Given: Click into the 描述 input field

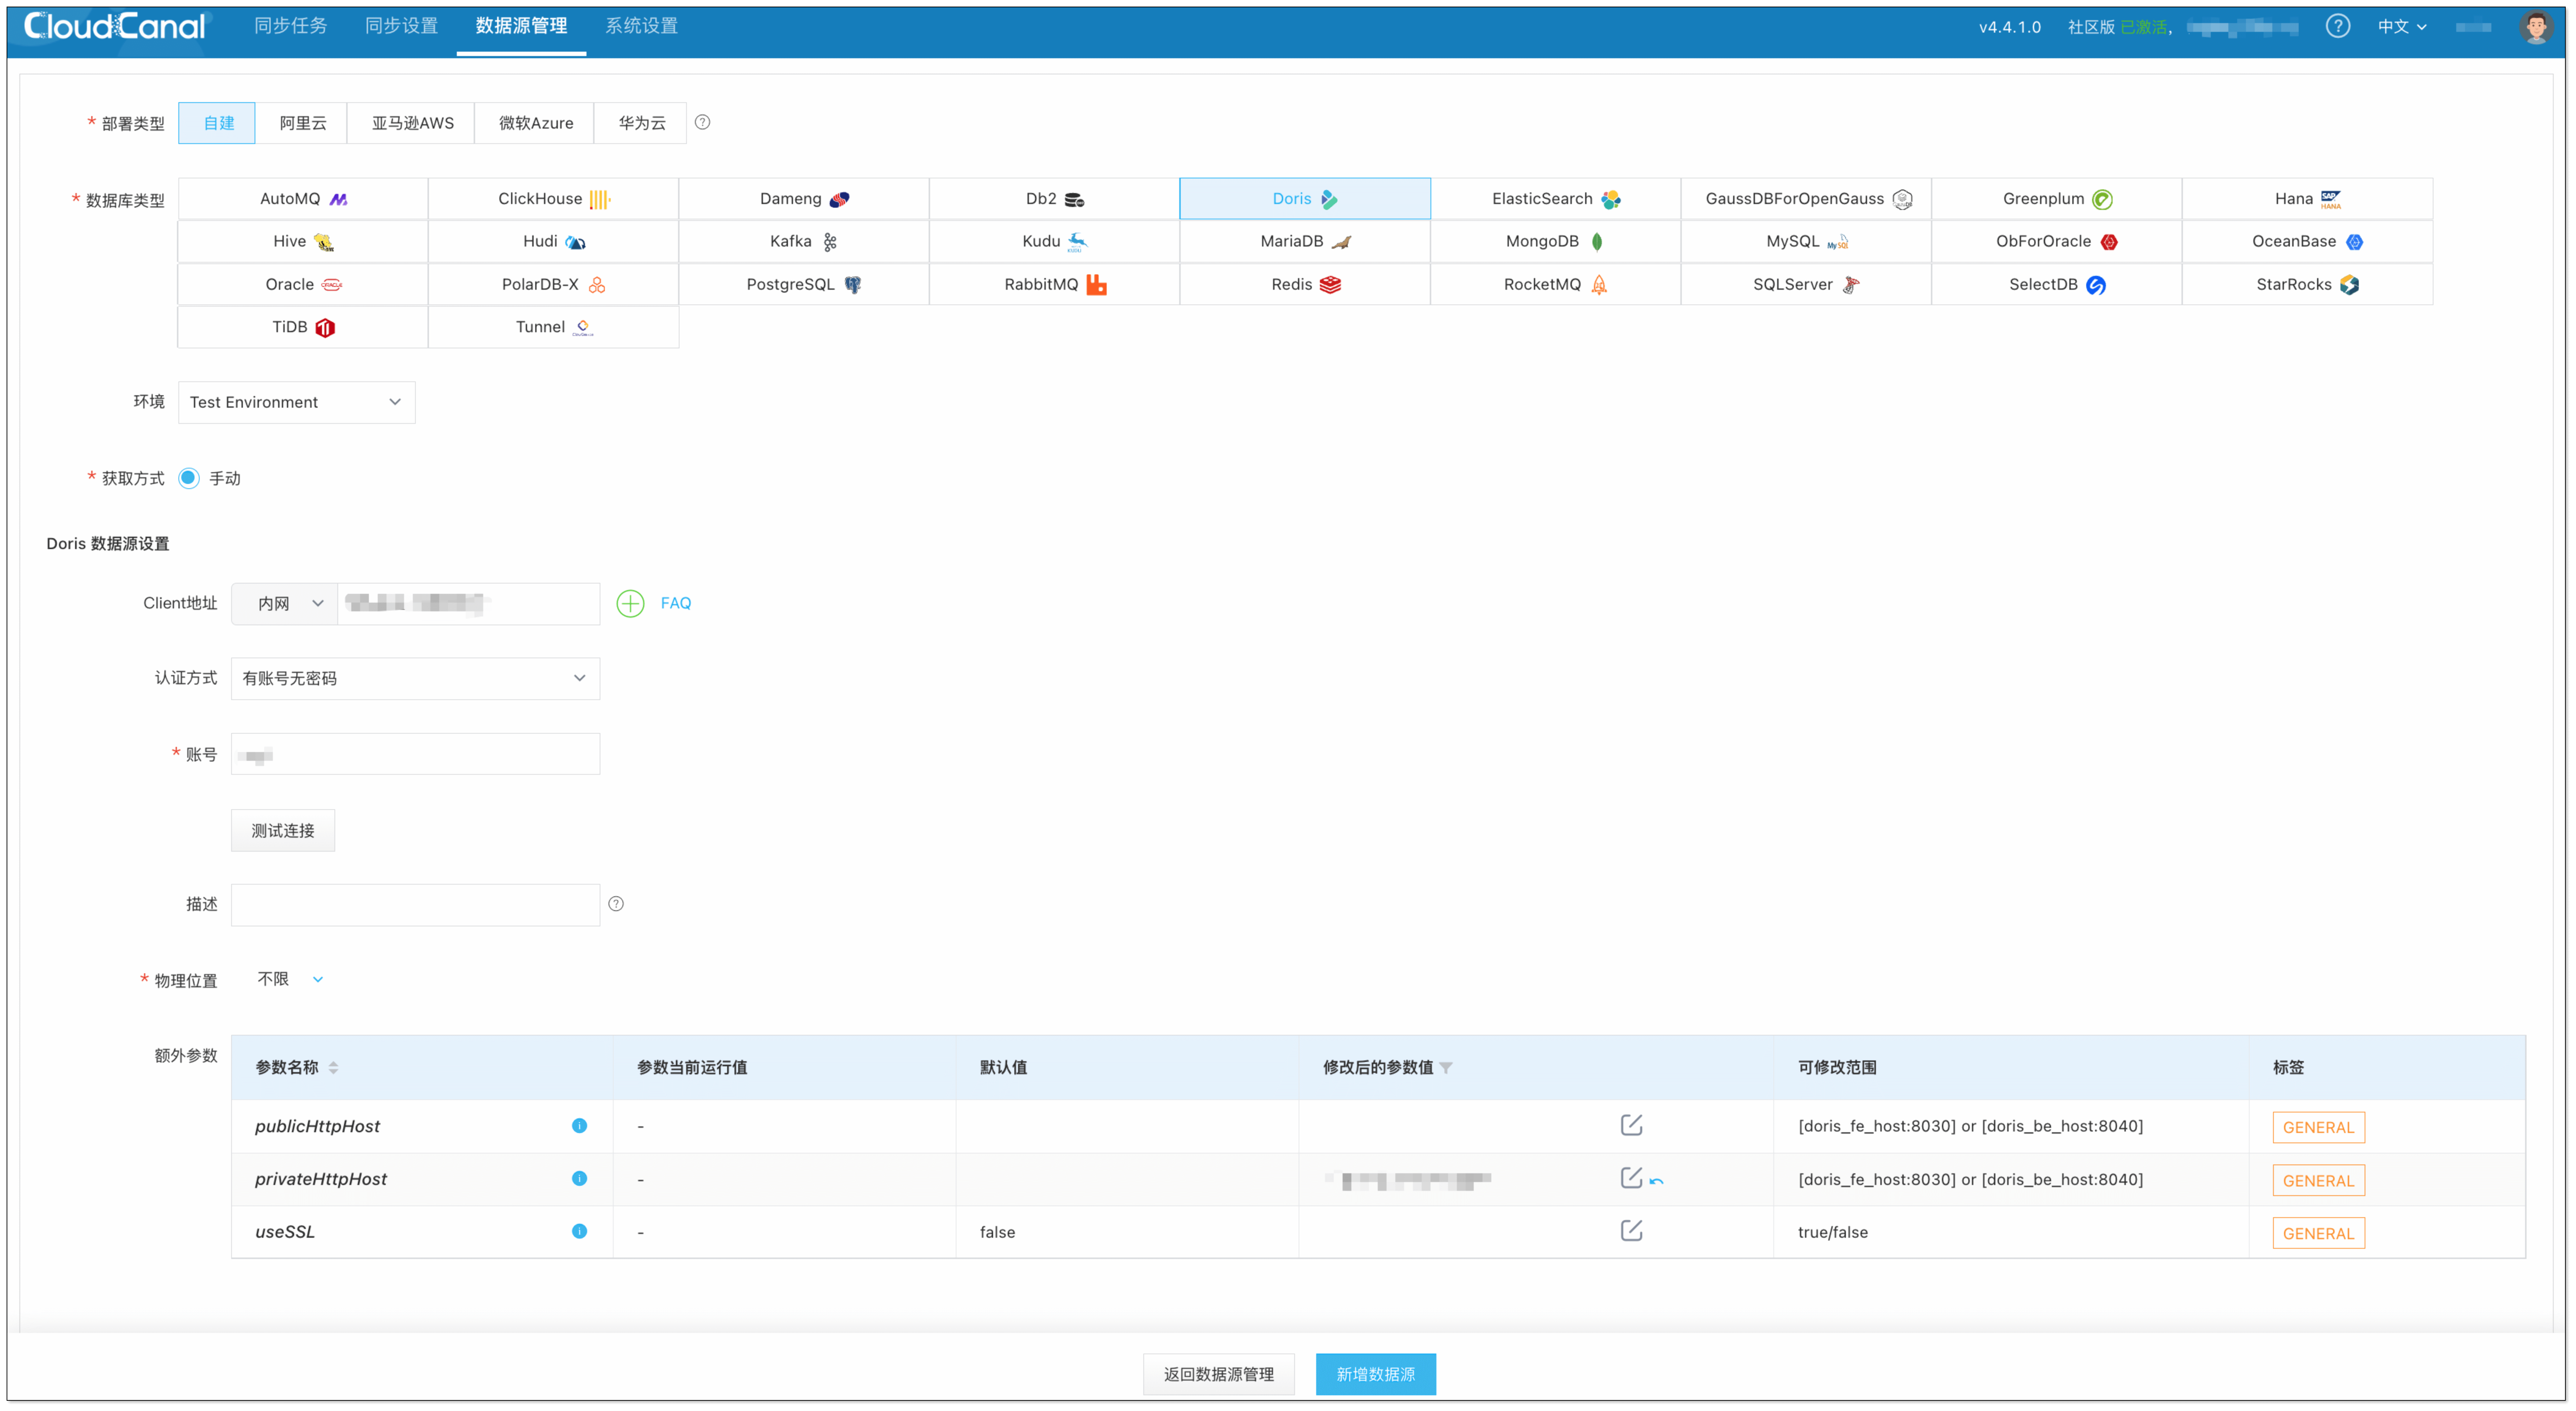Looking at the screenshot, I should (415, 904).
